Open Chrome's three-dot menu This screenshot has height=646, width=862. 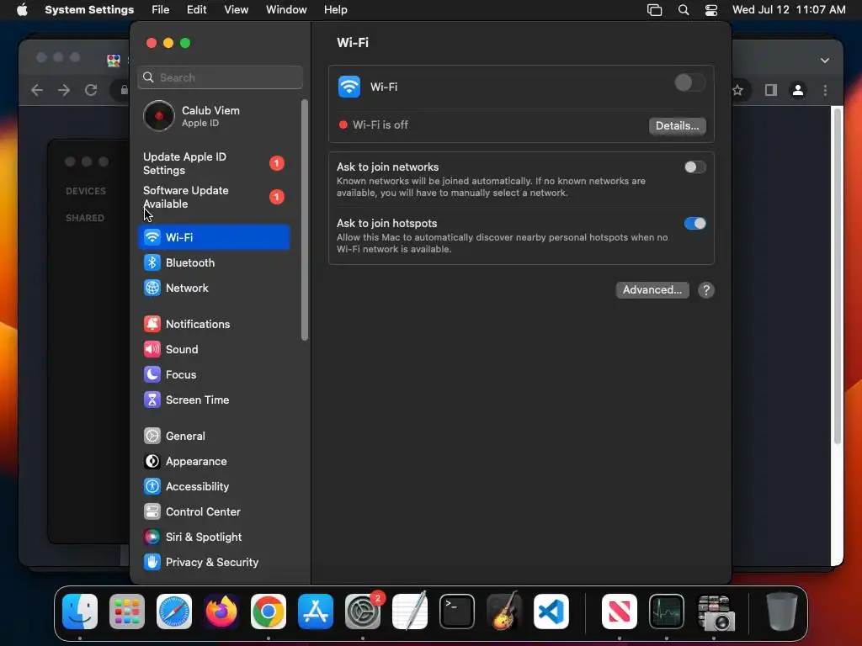(x=825, y=90)
